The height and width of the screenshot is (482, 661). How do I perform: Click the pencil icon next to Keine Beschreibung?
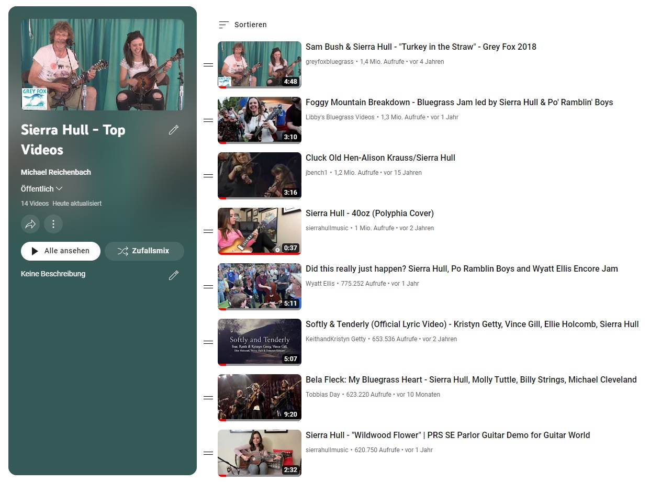pos(174,275)
